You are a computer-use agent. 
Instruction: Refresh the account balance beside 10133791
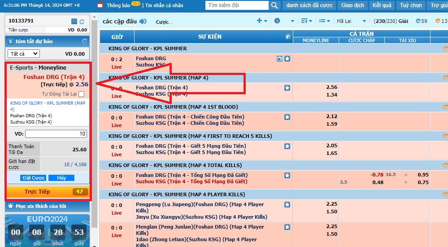pos(82,22)
